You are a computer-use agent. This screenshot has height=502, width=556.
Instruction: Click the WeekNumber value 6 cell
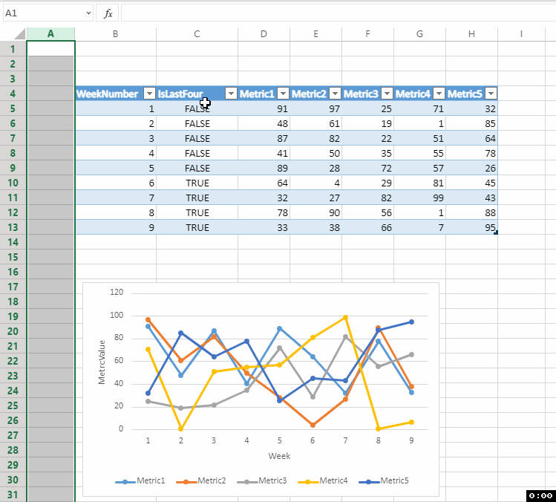coord(116,183)
